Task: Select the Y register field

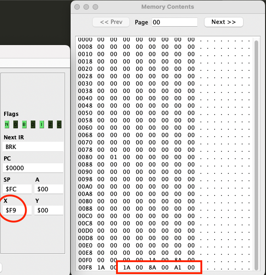Action: pyautogui.click(x=49, y=210)
